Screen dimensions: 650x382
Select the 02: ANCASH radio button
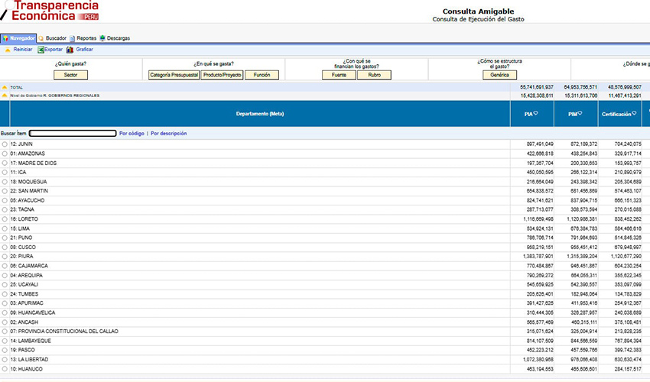[x=5, y=322]
